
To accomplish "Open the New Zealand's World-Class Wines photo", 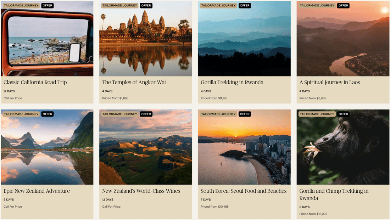I will (x=146, y=147).
